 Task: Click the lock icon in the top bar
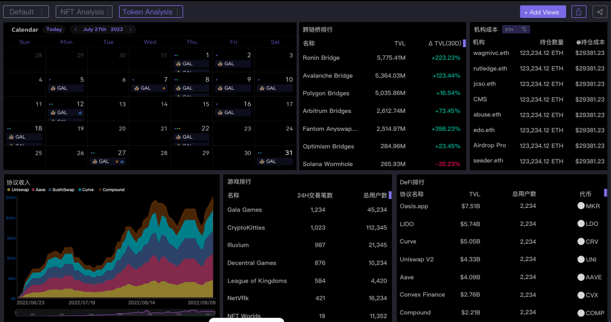[579, 12]
